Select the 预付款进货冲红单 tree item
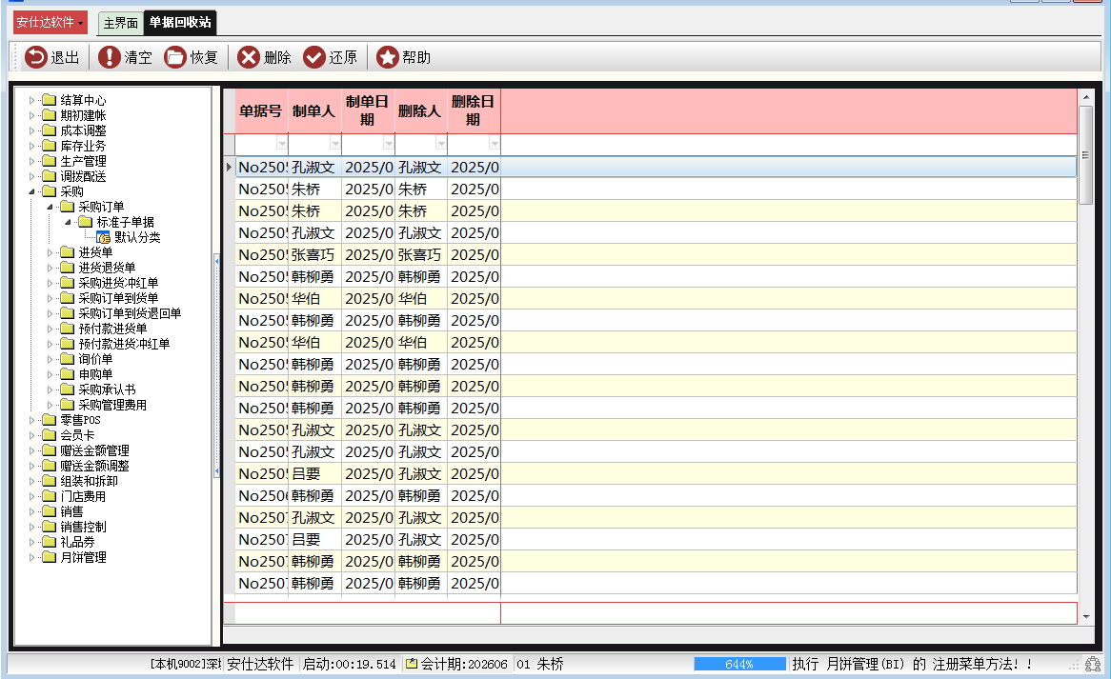The image size is (1111, 679). (124, 344)
